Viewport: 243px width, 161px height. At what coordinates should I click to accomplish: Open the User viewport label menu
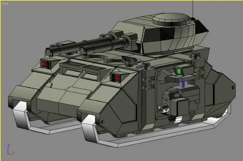5,4
